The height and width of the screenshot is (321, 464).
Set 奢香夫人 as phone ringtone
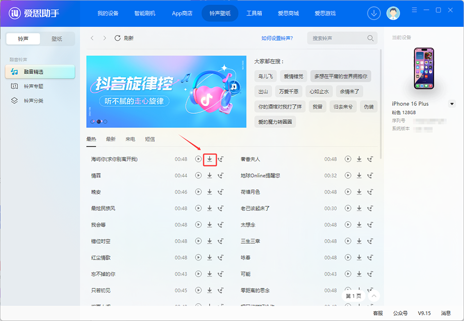pyautogui.click(x=370, y=159)
